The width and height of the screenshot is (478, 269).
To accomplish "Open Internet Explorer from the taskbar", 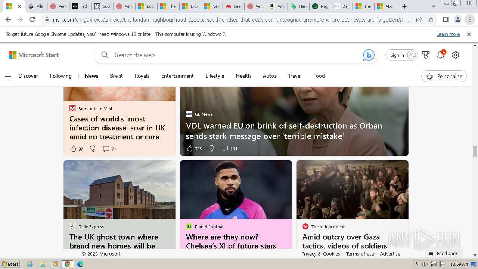I will (x=30, y=264).
